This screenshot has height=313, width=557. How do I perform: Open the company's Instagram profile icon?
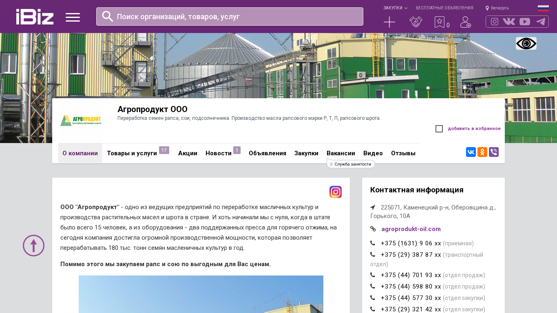(x=336, y=192)
